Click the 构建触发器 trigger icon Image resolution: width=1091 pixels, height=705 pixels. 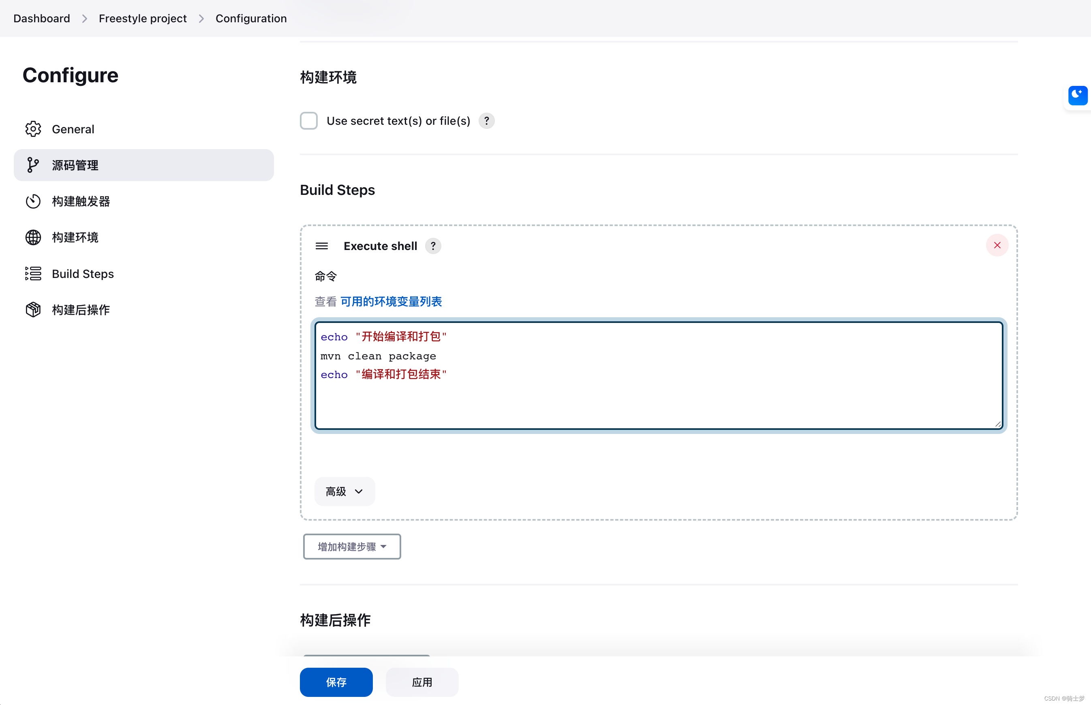[33, 200]
